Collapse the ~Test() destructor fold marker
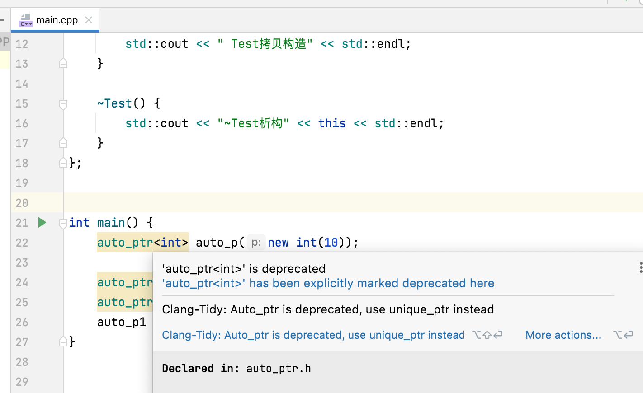The image size is (643, 393). 63,104
